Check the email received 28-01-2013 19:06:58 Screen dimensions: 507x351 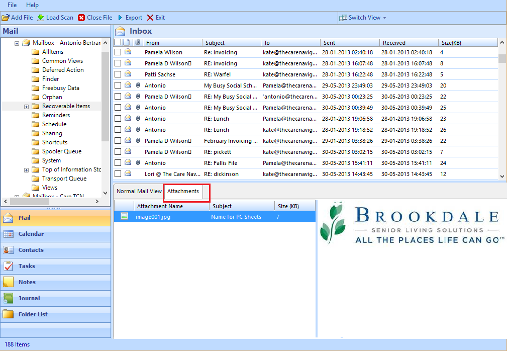[118, 118]
